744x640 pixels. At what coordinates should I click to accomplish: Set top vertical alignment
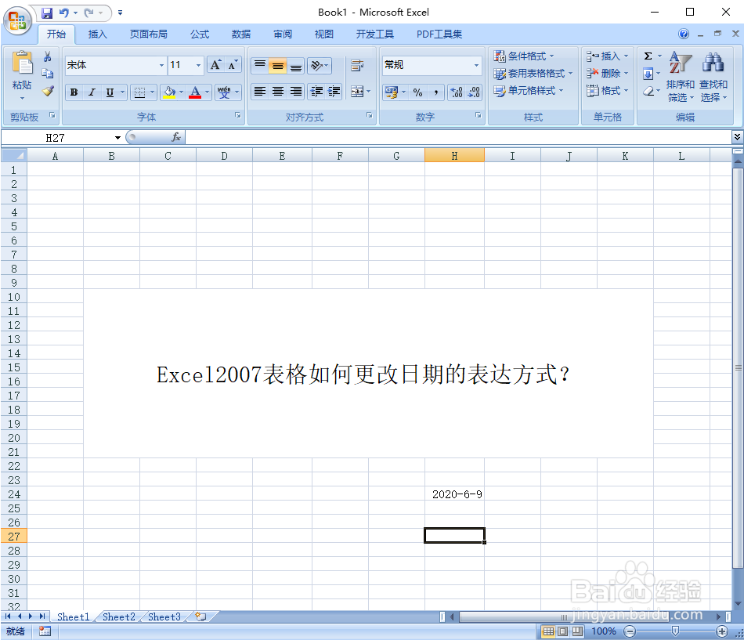click(259, 65)
